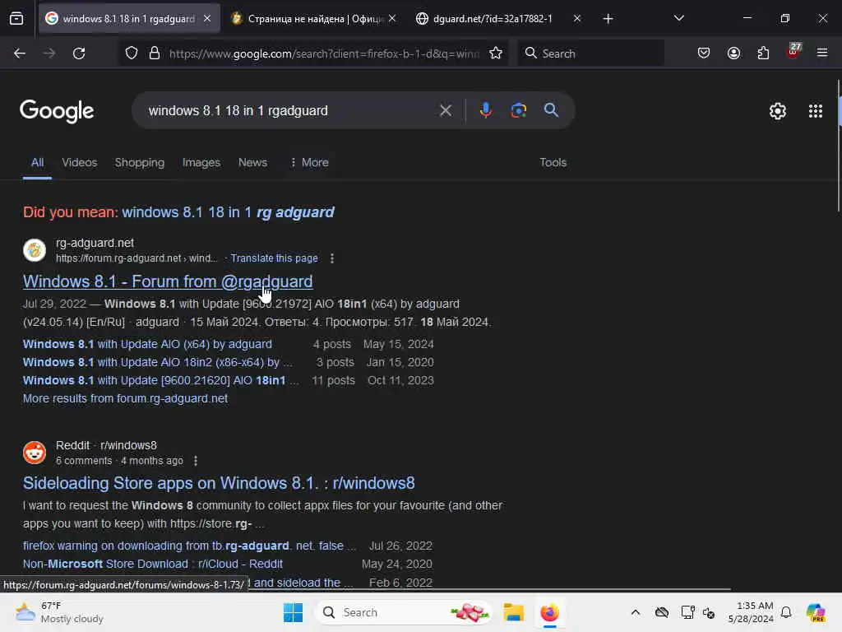Switch to Videos results tab
Viewport: 842px width, 632px height.
tap(80, 163)
